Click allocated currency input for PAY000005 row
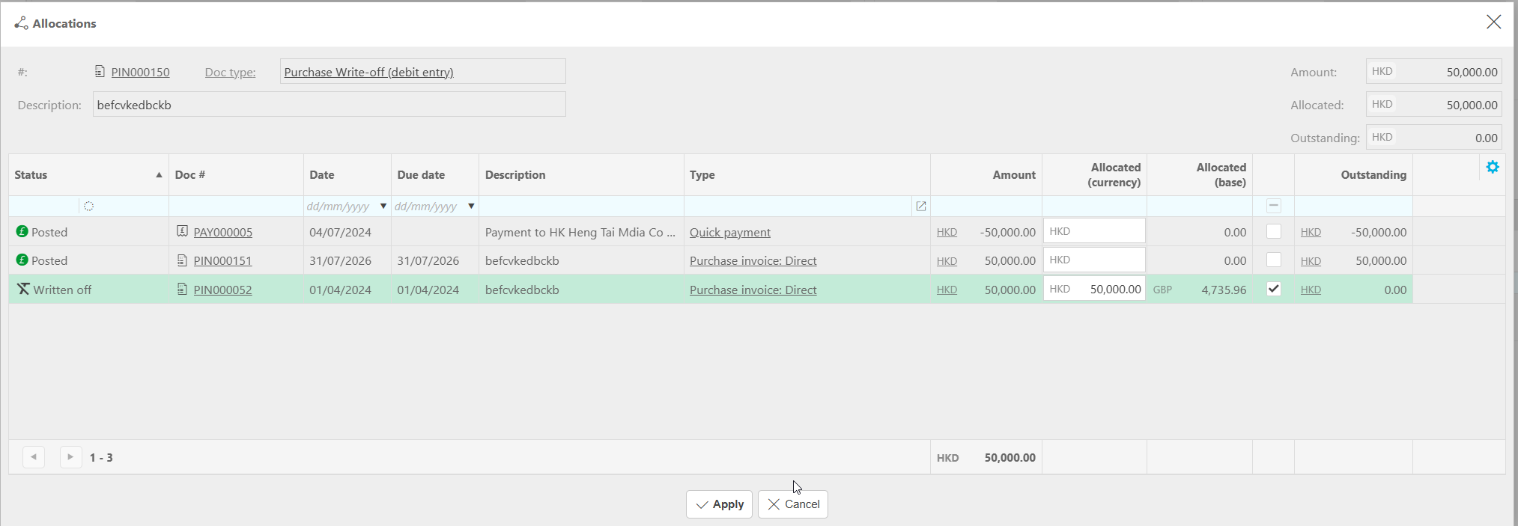1518x526 pixels. [1094, 231]
